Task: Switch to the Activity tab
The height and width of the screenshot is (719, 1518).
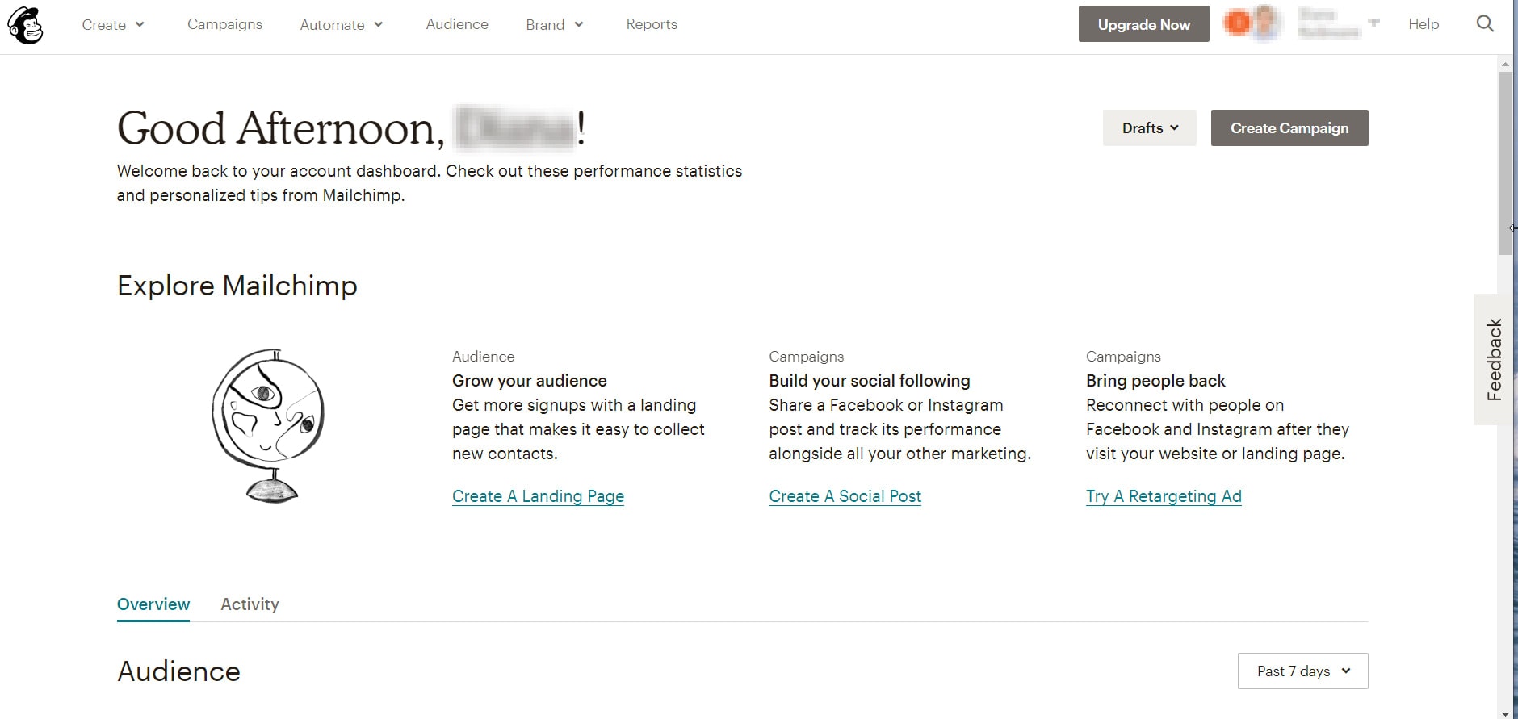Action: click(x=250, y=604)
